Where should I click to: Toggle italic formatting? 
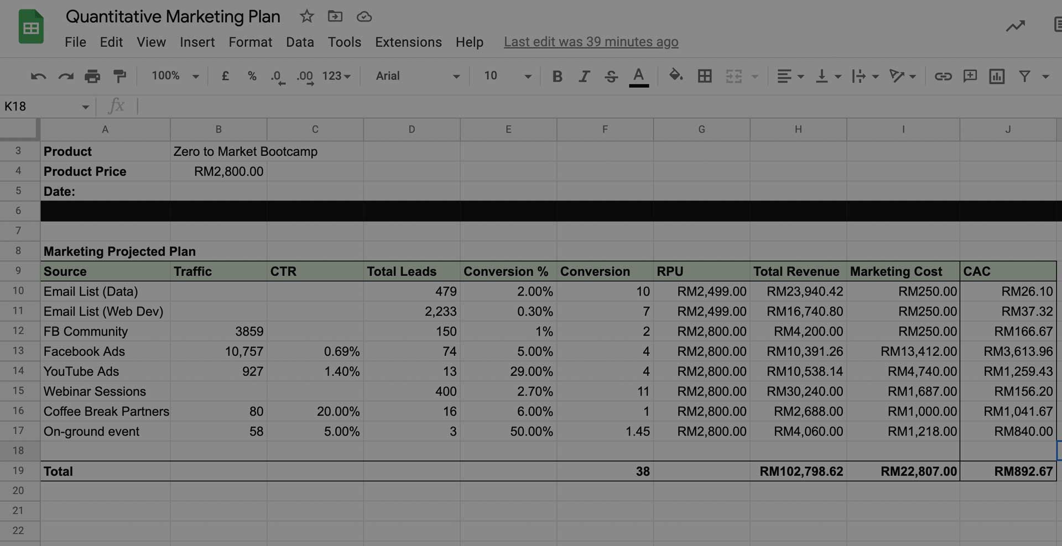click(x=584, y=76)
